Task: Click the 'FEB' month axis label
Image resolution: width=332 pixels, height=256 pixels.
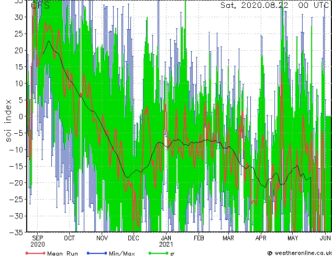Action: point(199,238)
